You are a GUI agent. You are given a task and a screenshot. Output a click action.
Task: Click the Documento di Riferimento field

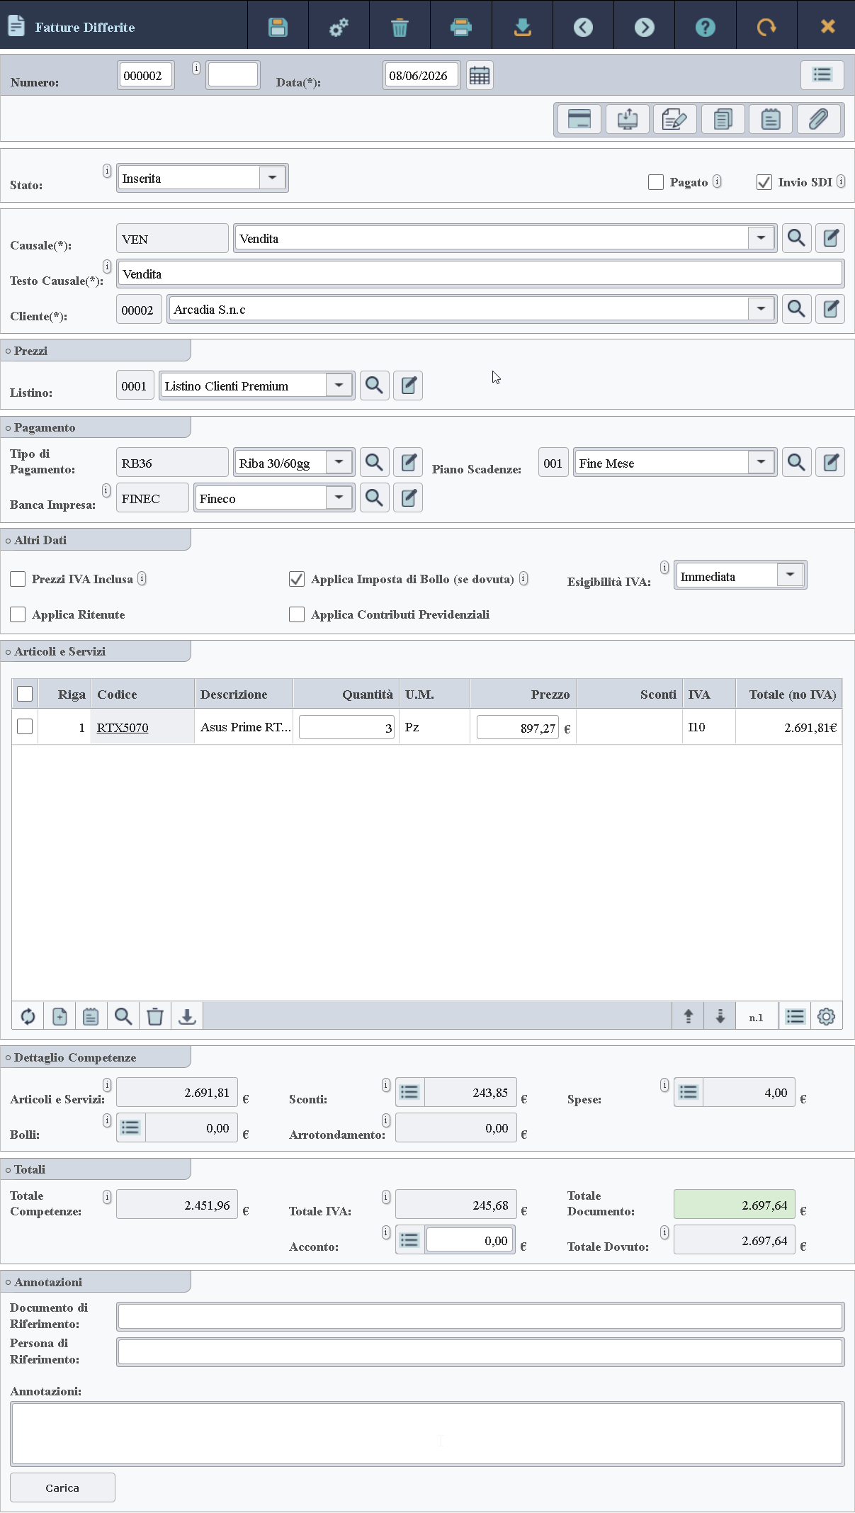coord(480,1316)
